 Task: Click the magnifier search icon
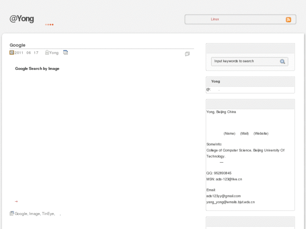click(283, 62)
